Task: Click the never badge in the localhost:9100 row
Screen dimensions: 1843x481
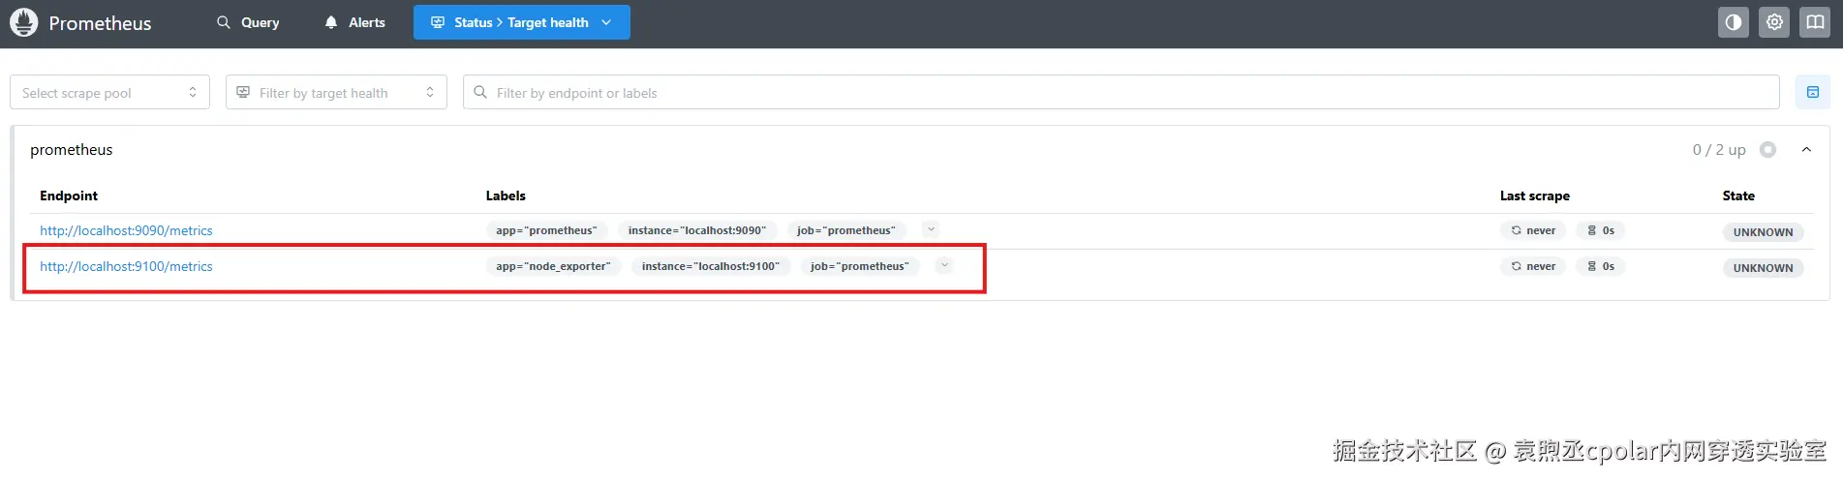Action: (1533, 266)
